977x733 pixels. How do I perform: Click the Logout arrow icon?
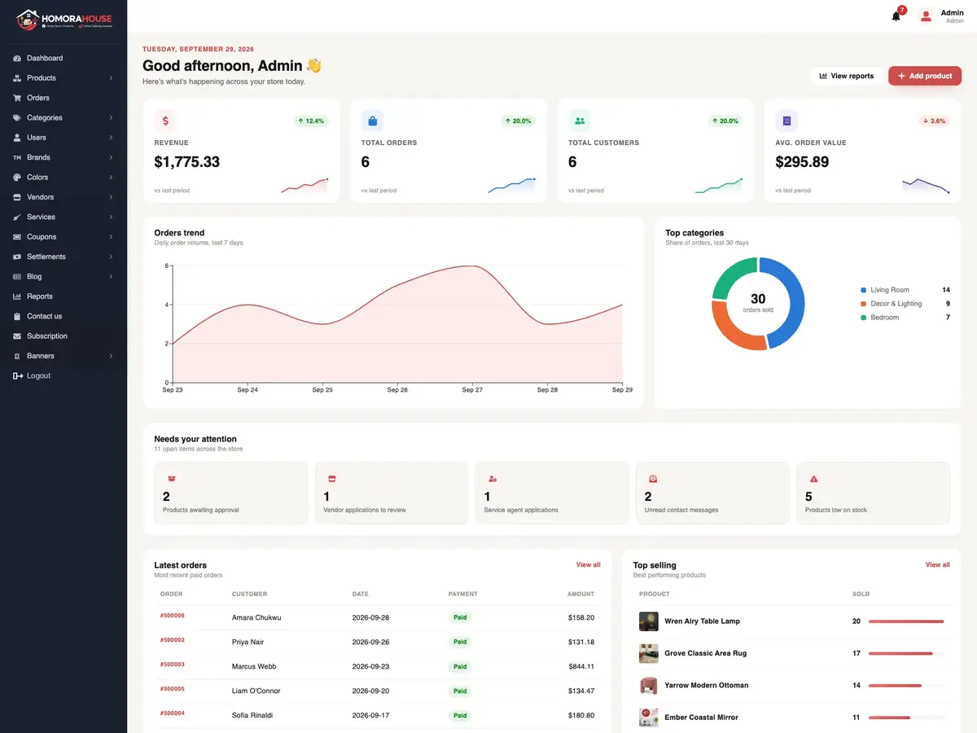coord(18,375)
